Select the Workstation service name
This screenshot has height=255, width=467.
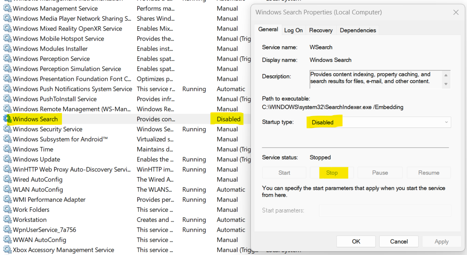30,219
